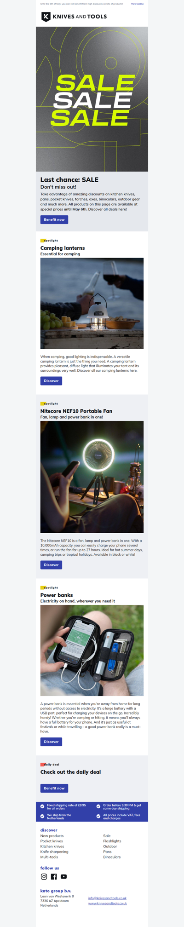
Task: Open the New products footer link
Action: coord(52,836)
